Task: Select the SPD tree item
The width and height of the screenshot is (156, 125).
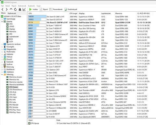Action: pyautogui.click(x=9, y=34)
